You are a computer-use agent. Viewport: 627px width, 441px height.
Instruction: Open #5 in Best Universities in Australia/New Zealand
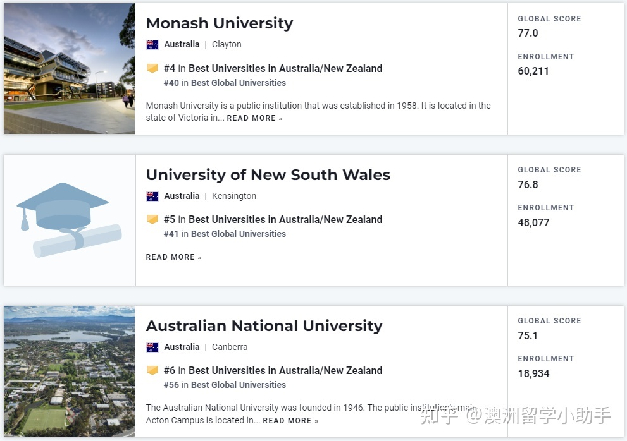point(273,219)
